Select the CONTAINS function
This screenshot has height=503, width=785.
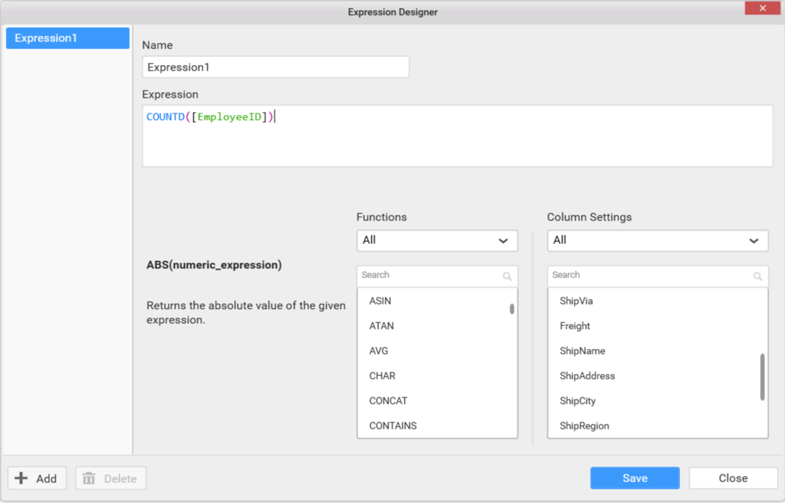(x=392, y=426)
